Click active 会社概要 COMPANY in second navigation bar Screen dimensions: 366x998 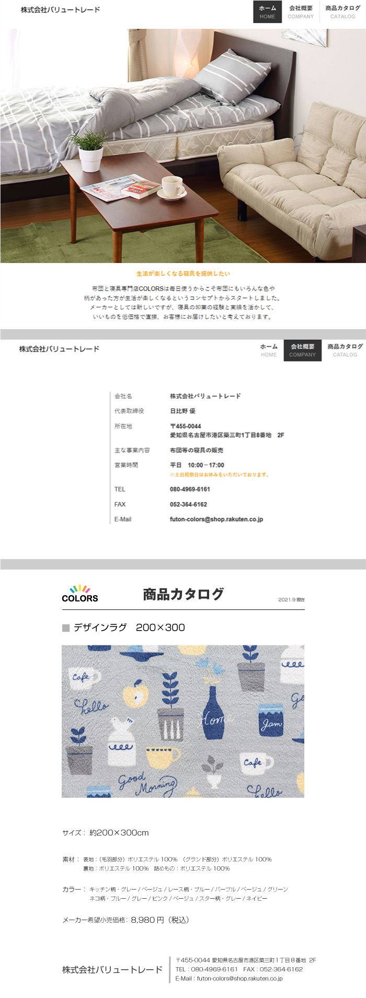point(302,350)
